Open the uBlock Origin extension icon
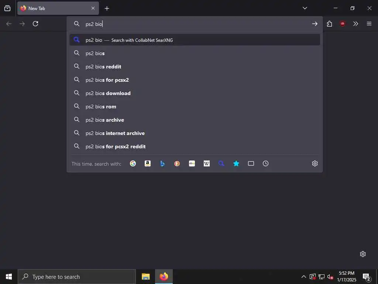The image size is (378, 284). [x=342, y=24]
